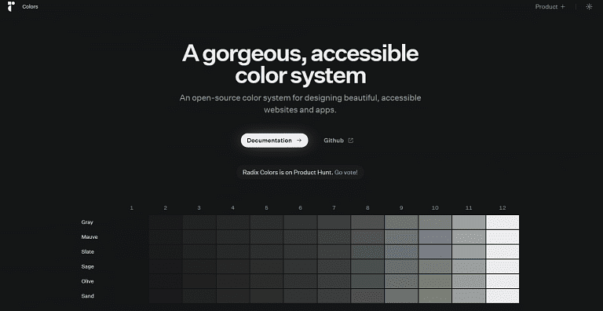
Task: Click the Mauve row label
Action: pyautogui.click(x=90, y=236)
